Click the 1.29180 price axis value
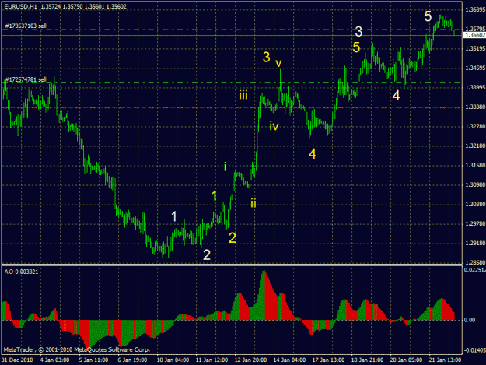 point(475,243)
